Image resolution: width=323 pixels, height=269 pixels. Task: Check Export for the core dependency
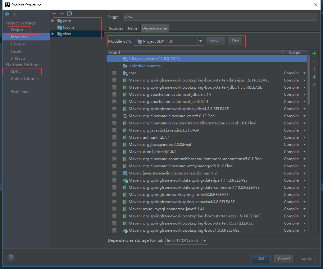[x=114, y=73]
